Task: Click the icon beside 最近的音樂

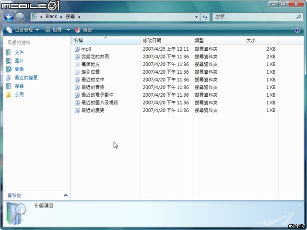Action: point(77,87)
